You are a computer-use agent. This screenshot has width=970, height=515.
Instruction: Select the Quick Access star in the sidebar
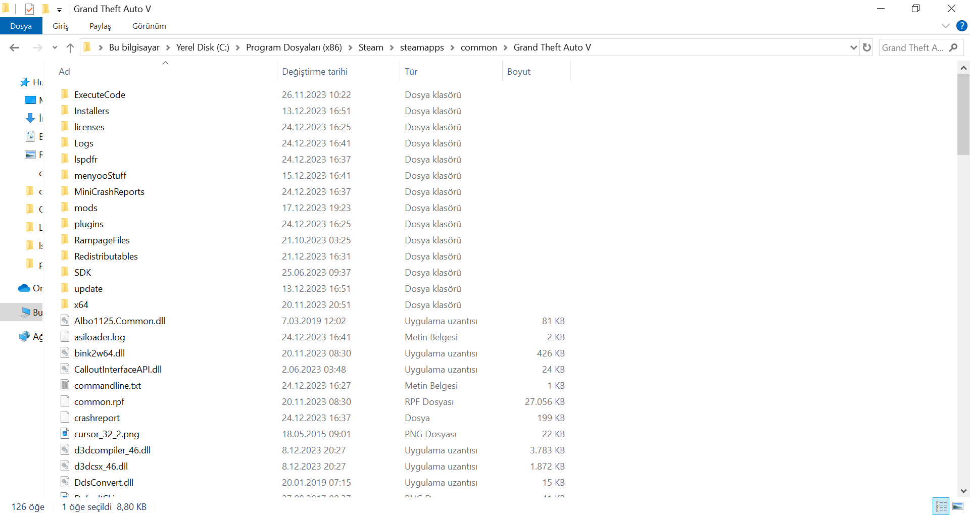25,82
